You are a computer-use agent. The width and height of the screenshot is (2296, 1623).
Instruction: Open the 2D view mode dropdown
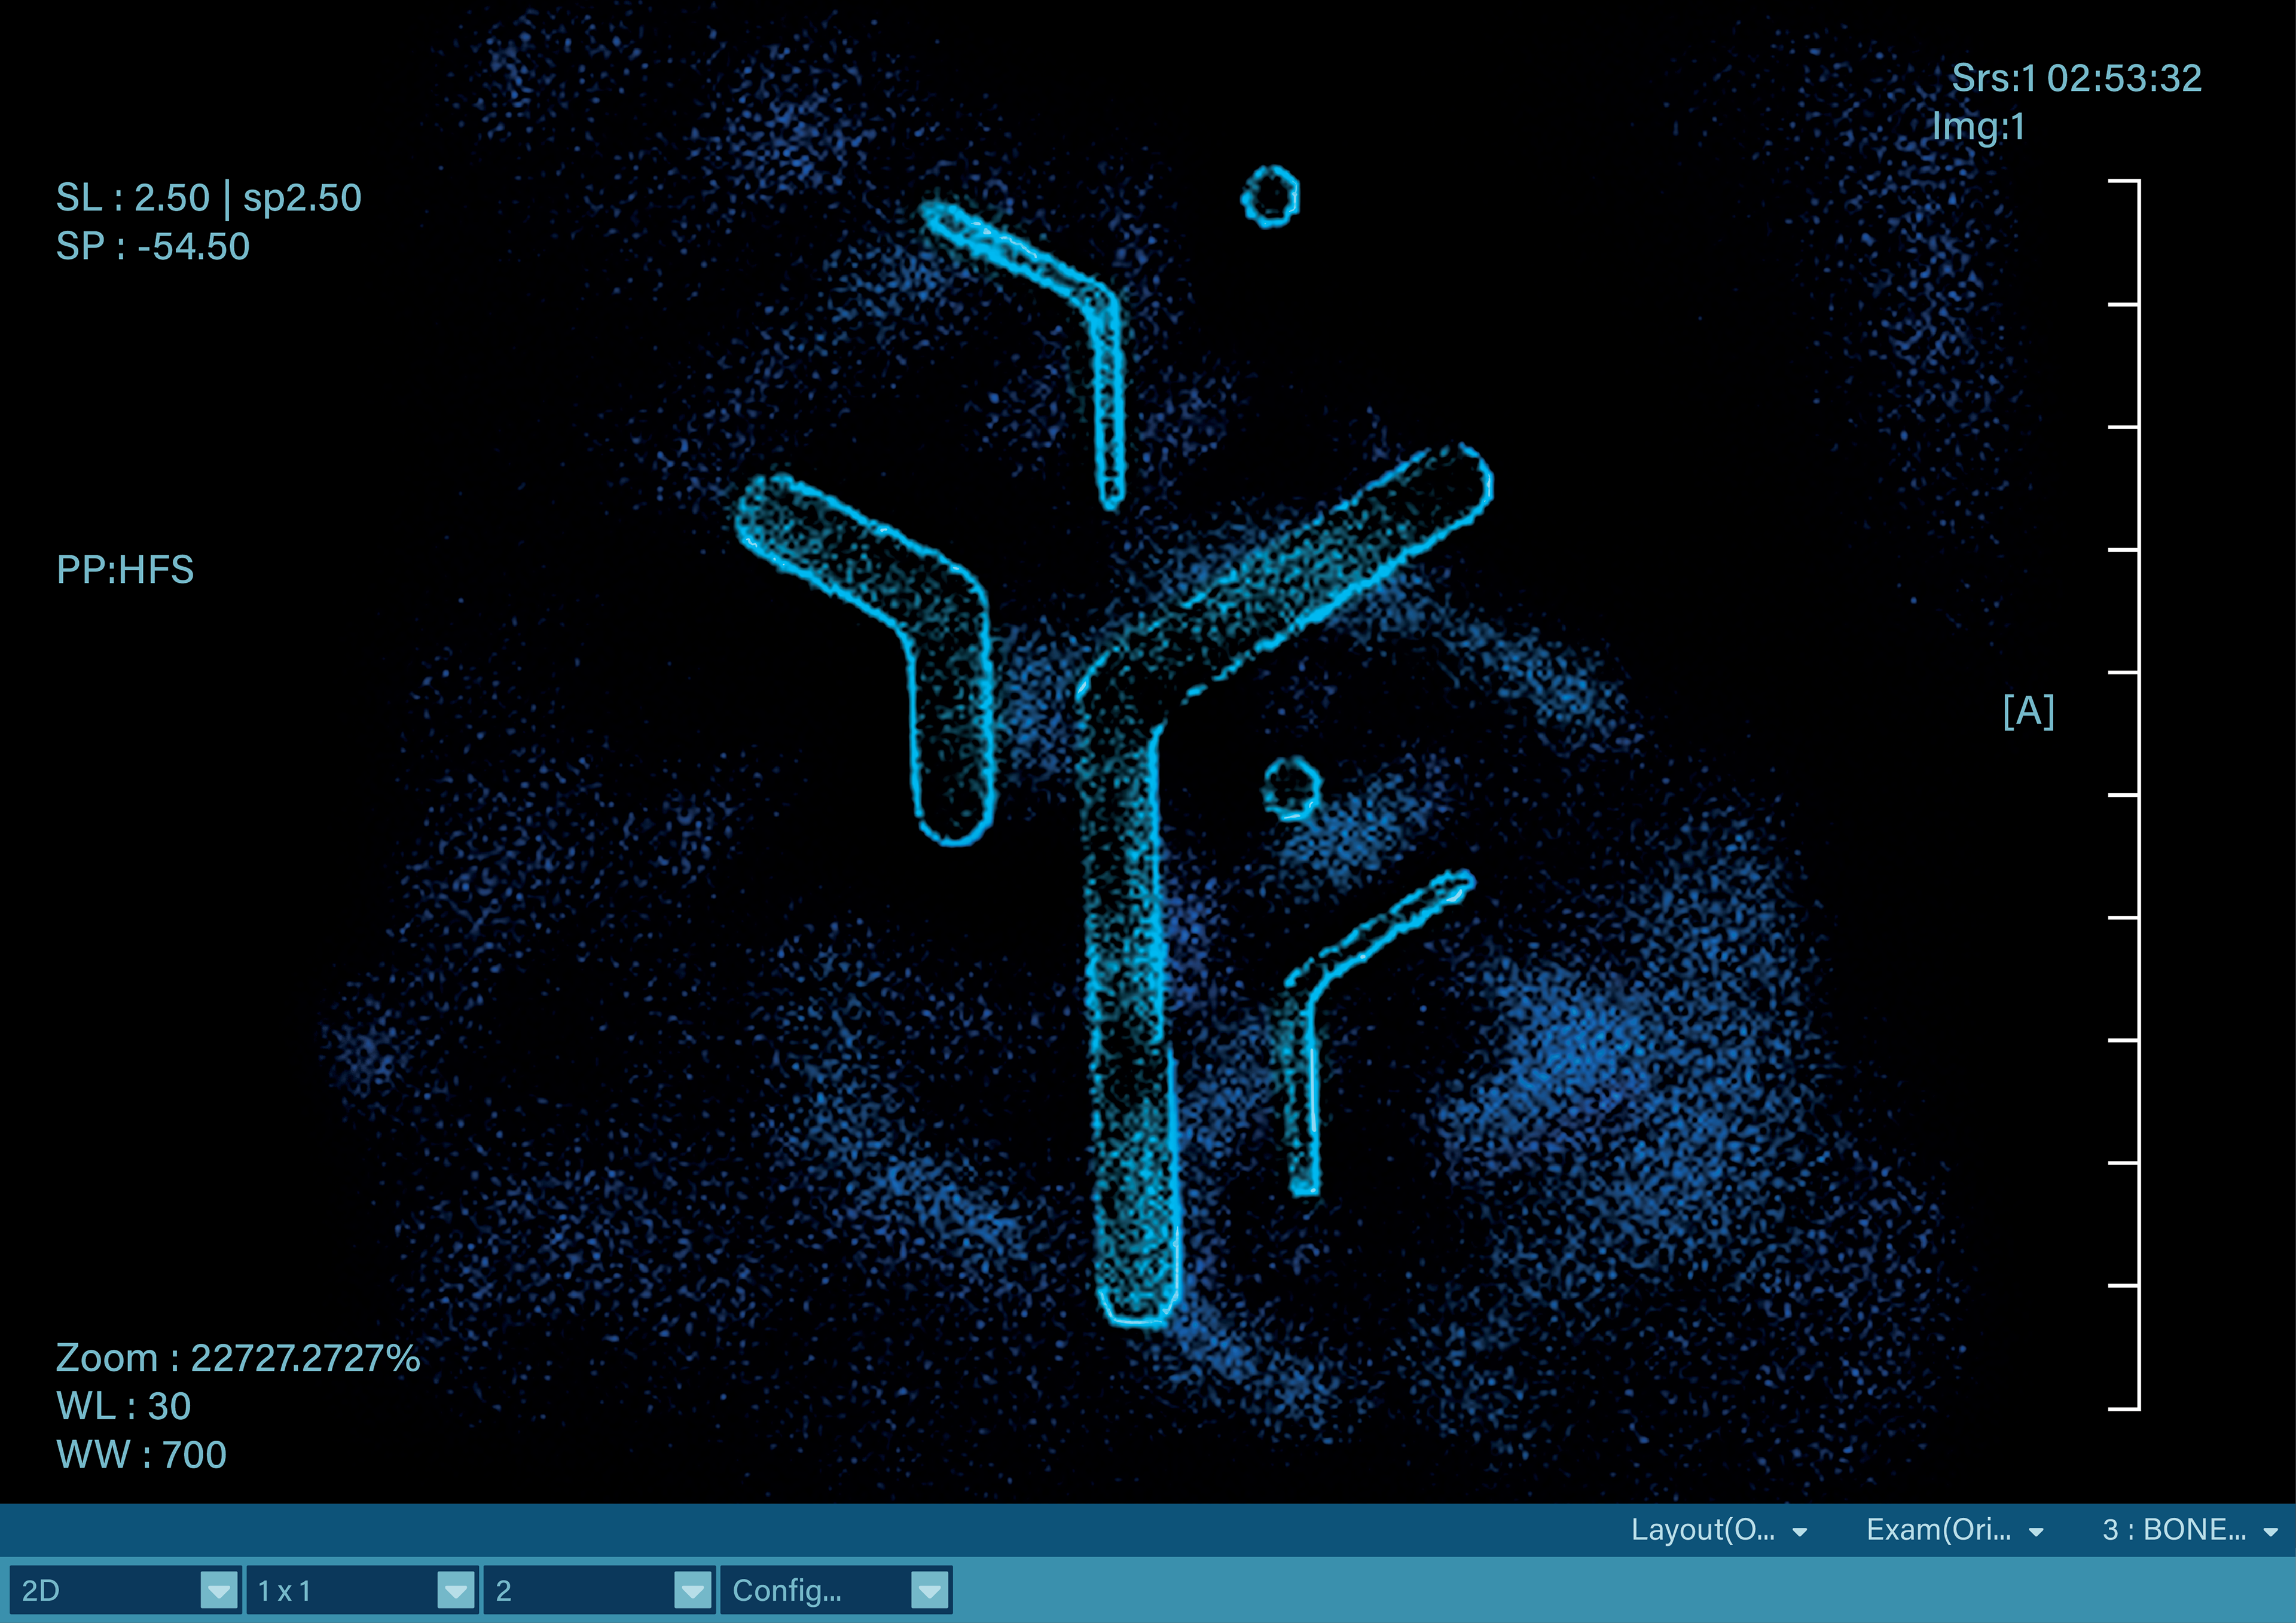tap(218, 1590)
